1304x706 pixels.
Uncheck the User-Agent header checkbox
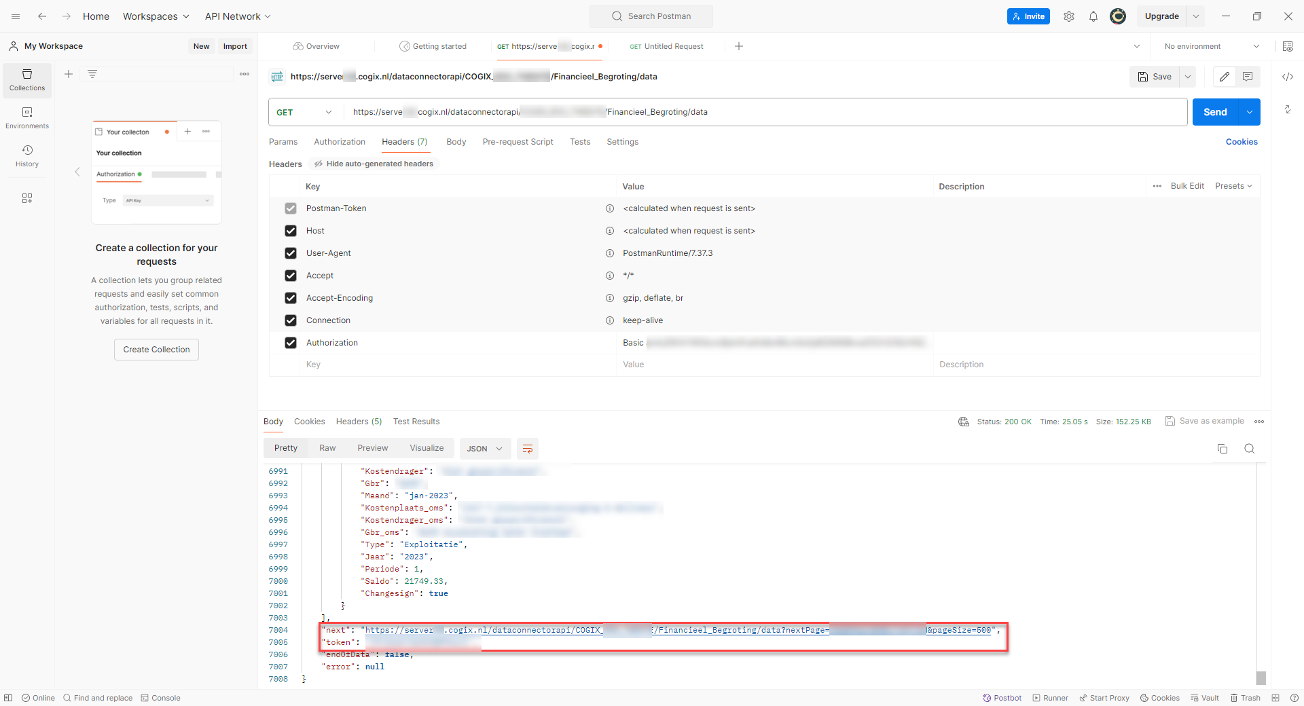pos(291,253)
